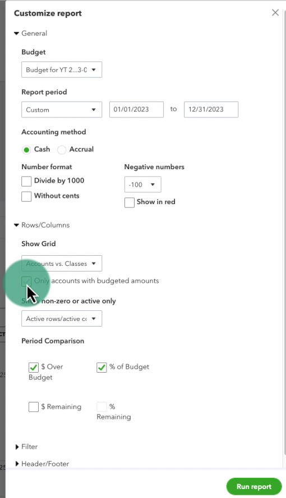Select the Accrual accounting method

[62, 150]
